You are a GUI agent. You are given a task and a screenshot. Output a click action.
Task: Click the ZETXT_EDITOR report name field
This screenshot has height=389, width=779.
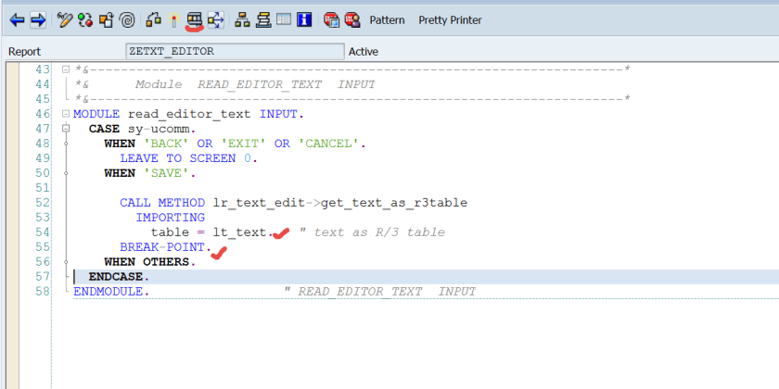(234, 52)
